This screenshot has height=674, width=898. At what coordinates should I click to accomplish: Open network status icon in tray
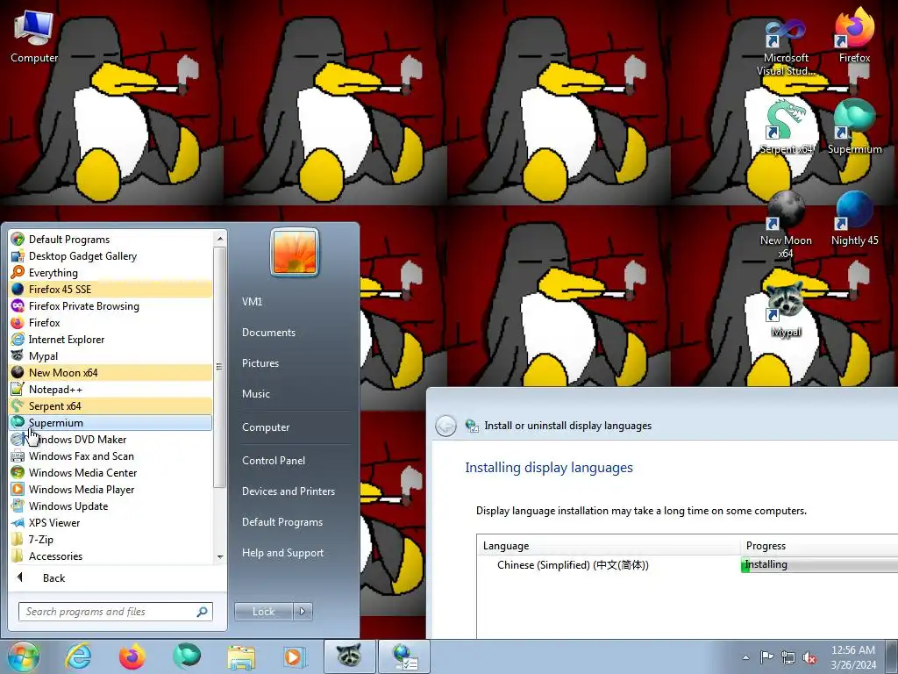click(x=788, y=657)
